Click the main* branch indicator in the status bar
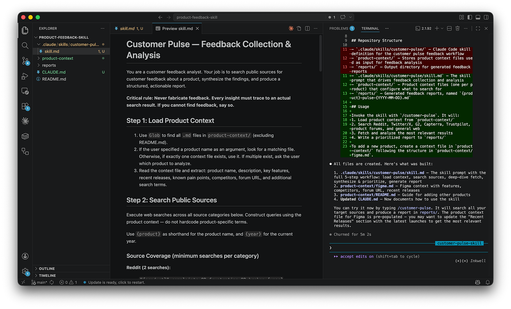 pyautogui.click(x=39, y=282)
